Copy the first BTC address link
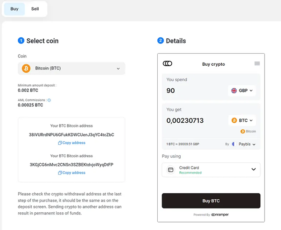This screenshot has height=230, width=281. pyautogui.click(x=74, y=143)
